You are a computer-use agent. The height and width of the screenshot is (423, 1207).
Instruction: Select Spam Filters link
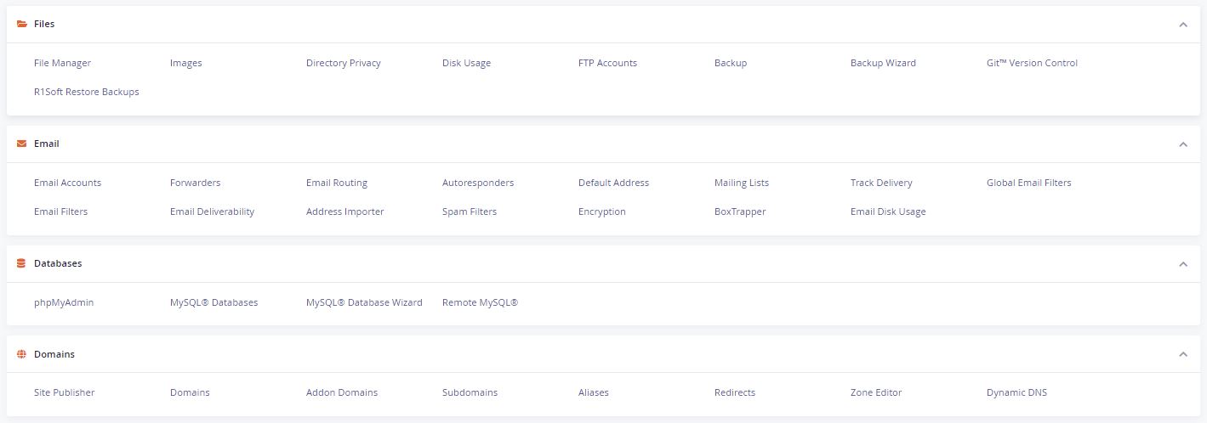tap(470, 211)
